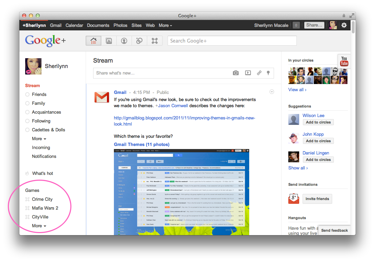Add location using the pin icon

pos(268,73)
